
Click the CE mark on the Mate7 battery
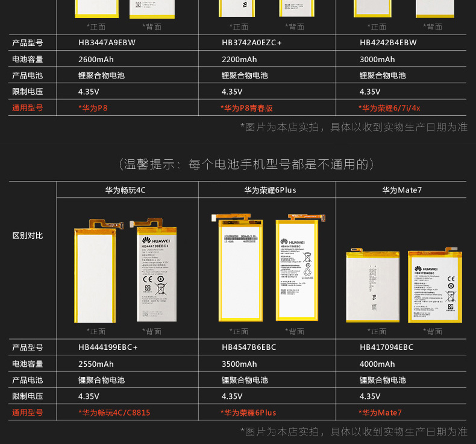(451, 279)
